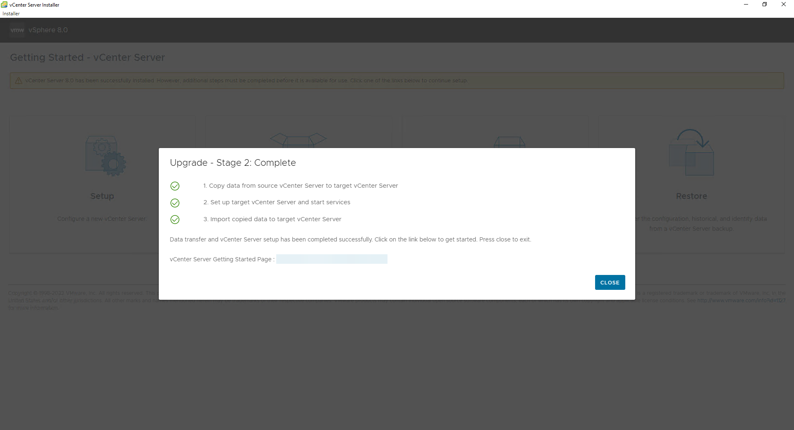Open the vmware.com info link in footer
The height and width of the screenshot is (430, 794).
[x=741, y=301]
